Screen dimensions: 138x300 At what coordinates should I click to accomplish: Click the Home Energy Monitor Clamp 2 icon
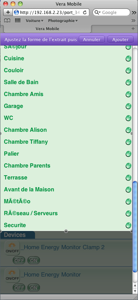pyautogui.click(x=12, y=248)
